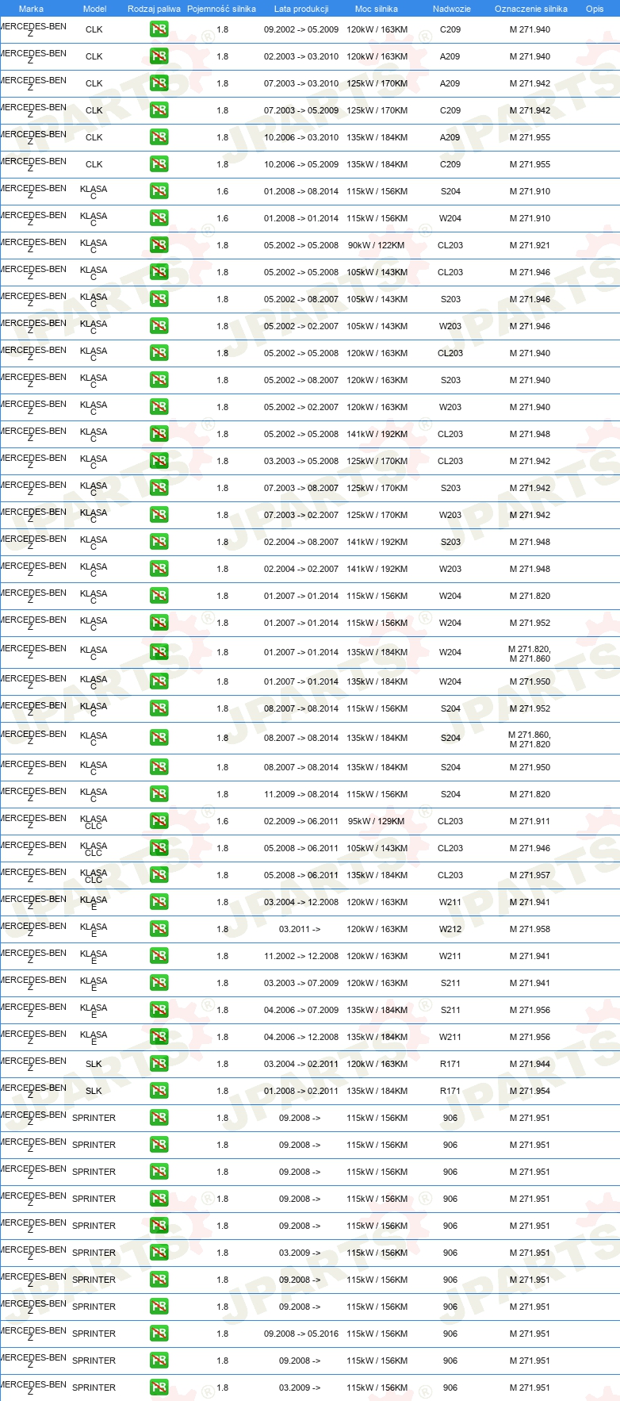
Task: Click the Marka column header
Action: point(31,9)
